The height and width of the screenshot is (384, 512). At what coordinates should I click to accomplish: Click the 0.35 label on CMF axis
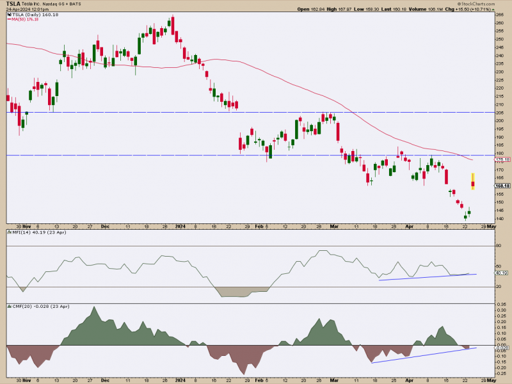[x=502, y=304]
